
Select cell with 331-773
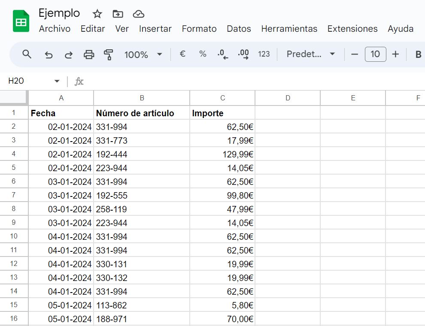(142, 141)
